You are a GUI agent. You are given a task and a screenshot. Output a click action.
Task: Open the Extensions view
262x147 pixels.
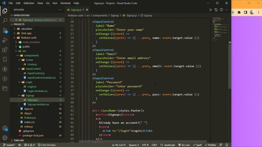(5, 50)
